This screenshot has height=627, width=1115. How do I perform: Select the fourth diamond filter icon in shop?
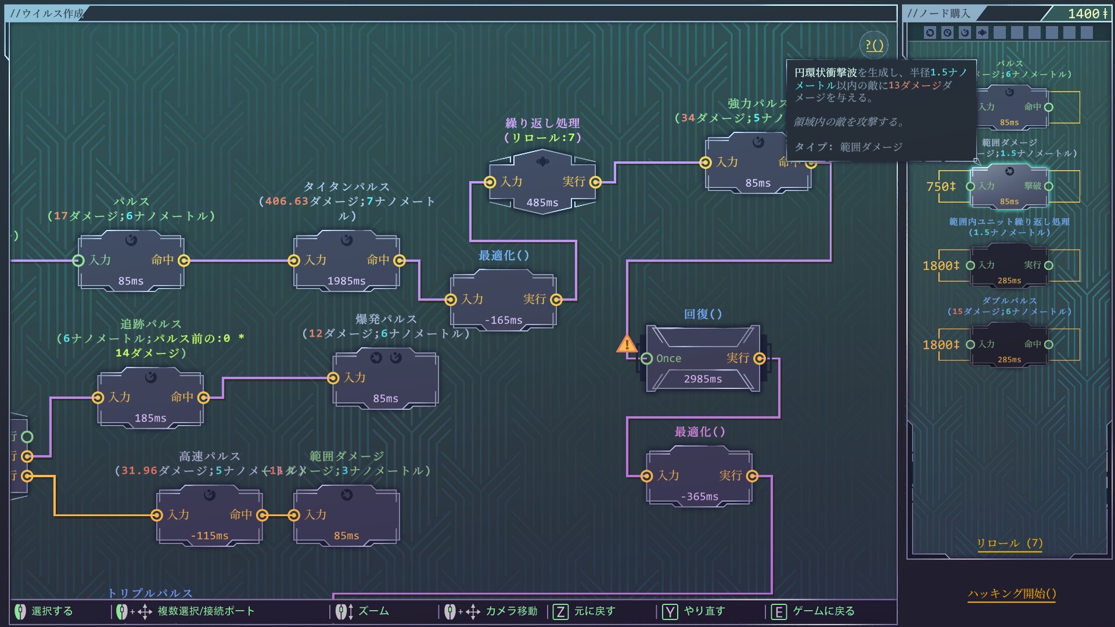[982, 33]
